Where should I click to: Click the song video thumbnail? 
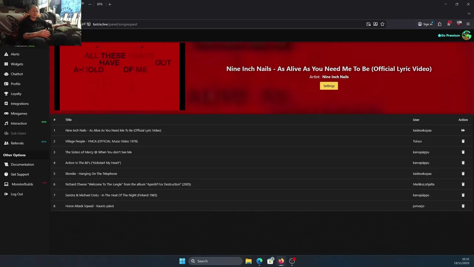(x=120, y=76)
